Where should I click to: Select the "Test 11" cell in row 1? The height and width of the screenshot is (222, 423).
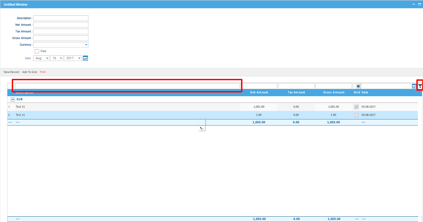[20, 107]
